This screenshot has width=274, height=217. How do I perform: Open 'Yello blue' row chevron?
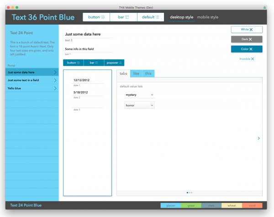pos(55,88)
